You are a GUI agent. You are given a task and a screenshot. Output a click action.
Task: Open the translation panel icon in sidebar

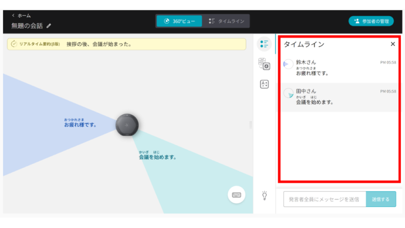click(264, 64)
